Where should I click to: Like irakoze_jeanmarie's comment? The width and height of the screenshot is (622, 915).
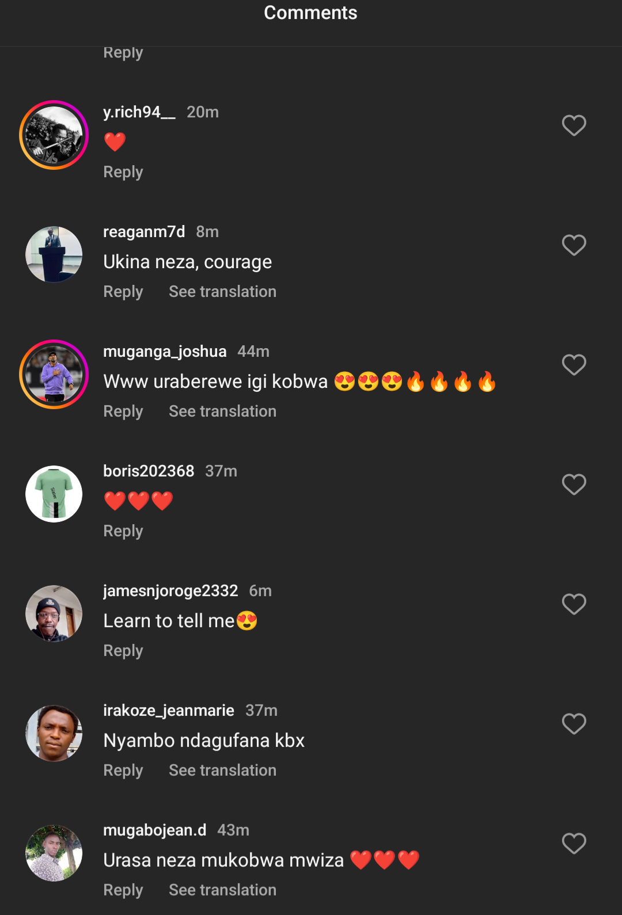coord(574,724)
